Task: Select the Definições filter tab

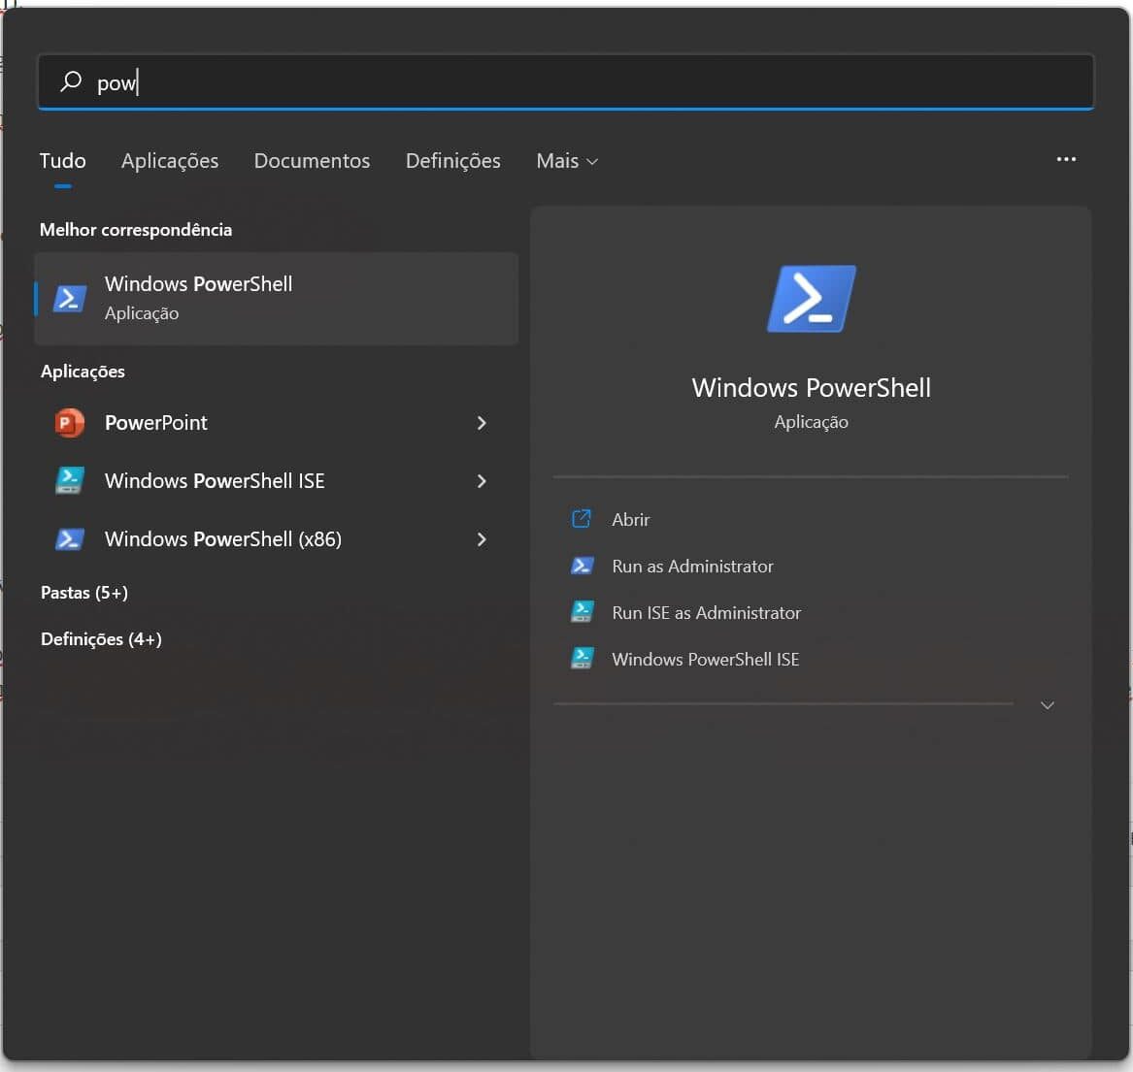Action: click(452, 161)
